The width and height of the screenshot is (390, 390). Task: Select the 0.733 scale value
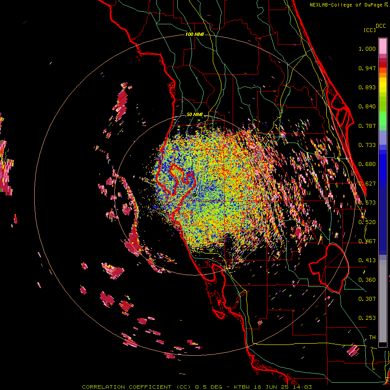point(367,145)
